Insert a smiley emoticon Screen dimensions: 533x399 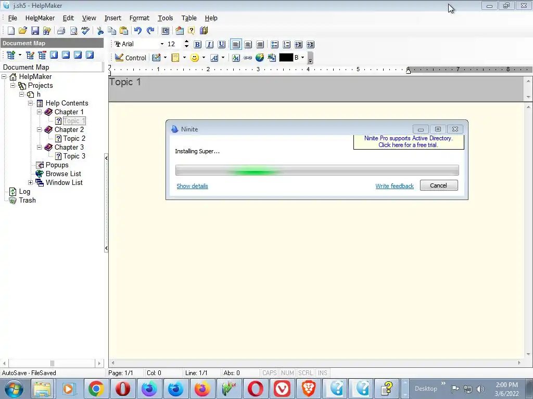[x=195, y=58]
